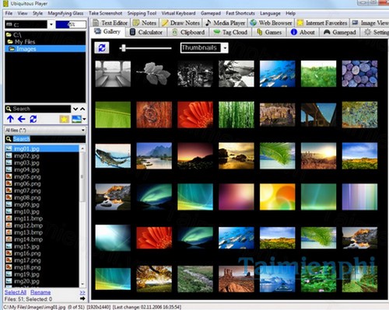This screenshot has height=310, width=389.
Task: Click the black arrow icon beside Selected count
Action: pos(82,299)
